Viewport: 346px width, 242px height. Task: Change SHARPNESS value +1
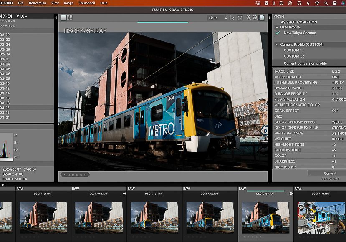(334, 161)
